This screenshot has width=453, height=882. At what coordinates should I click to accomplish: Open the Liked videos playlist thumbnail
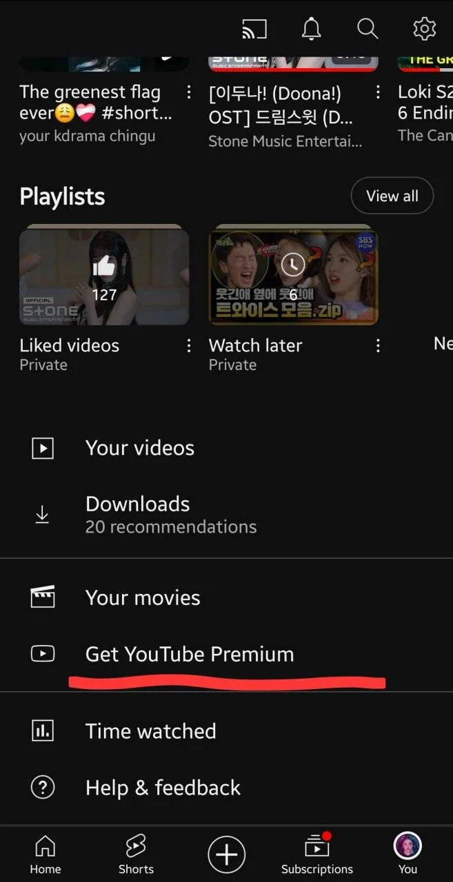pyautogui.click(x=104, y=274)
